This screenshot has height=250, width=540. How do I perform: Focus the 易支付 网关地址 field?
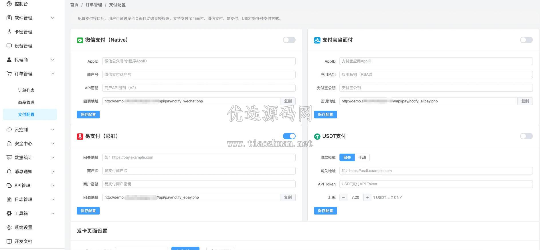[x=199, y=157]
